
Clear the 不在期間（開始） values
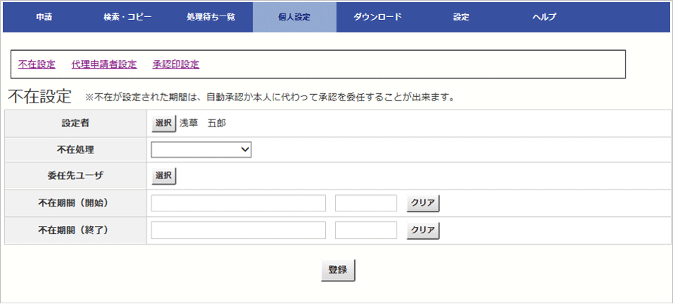click(x=423, y=204)
